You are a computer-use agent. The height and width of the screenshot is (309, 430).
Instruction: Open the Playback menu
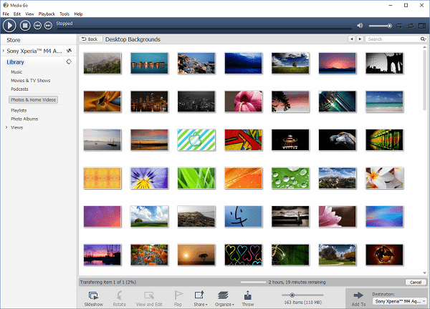46,14
